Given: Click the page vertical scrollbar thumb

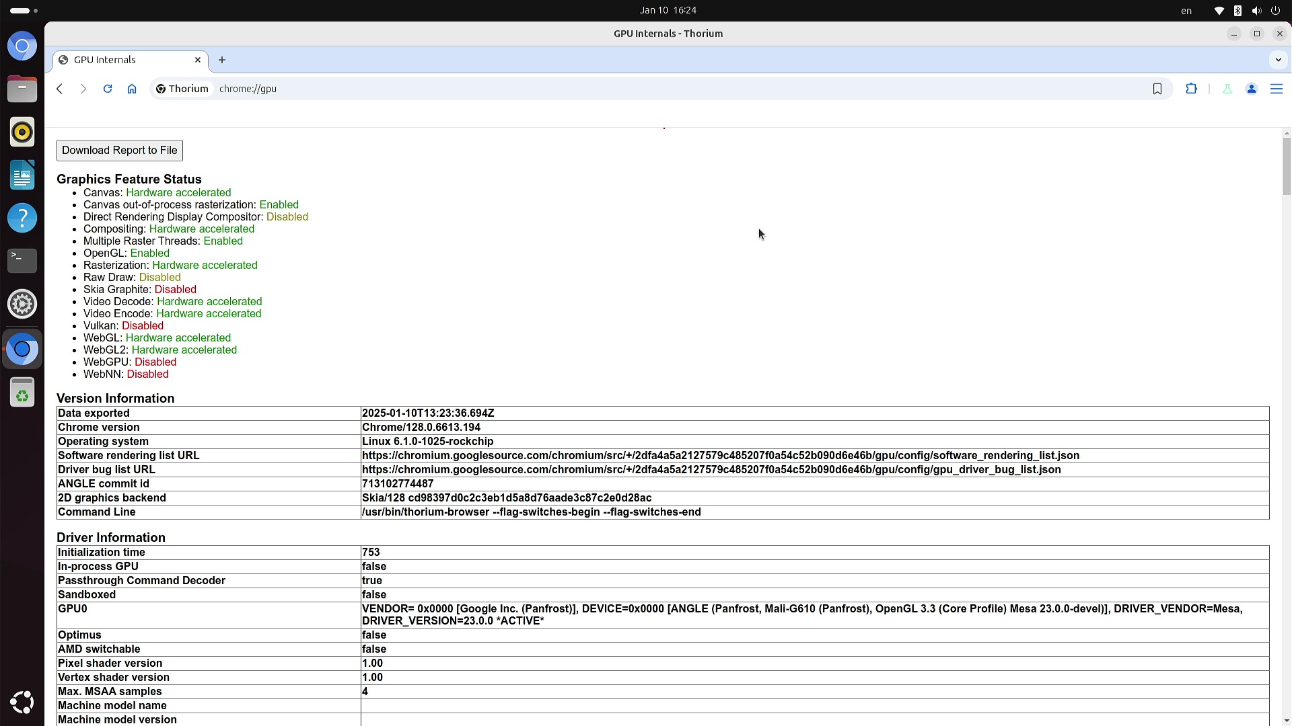Looking at the screenshot, I should point(1287,165).
